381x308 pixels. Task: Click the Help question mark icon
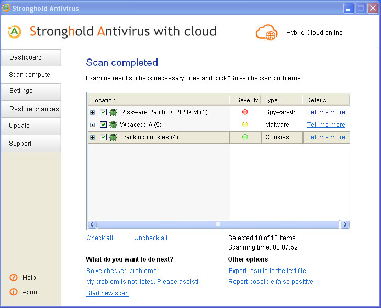(14, 277)
